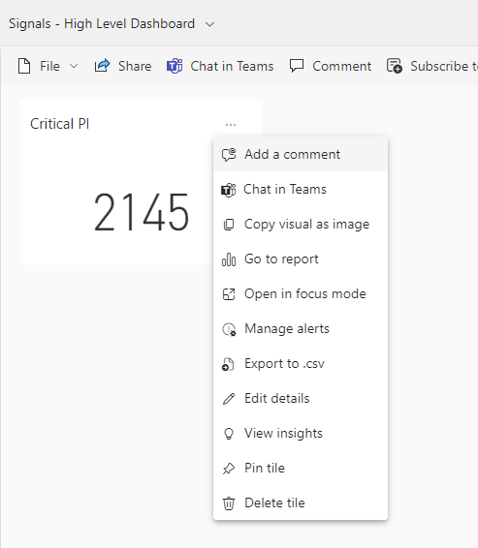Screen dimensions: 478x548
Task: Click the Go to report chart icon
Action: (229, 259)
